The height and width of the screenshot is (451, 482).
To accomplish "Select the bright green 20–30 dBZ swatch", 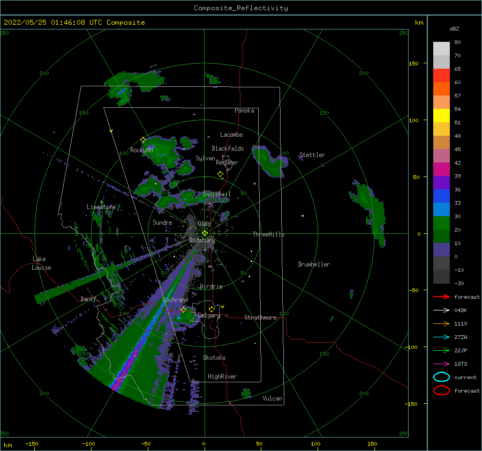I will tap(441, 223).
